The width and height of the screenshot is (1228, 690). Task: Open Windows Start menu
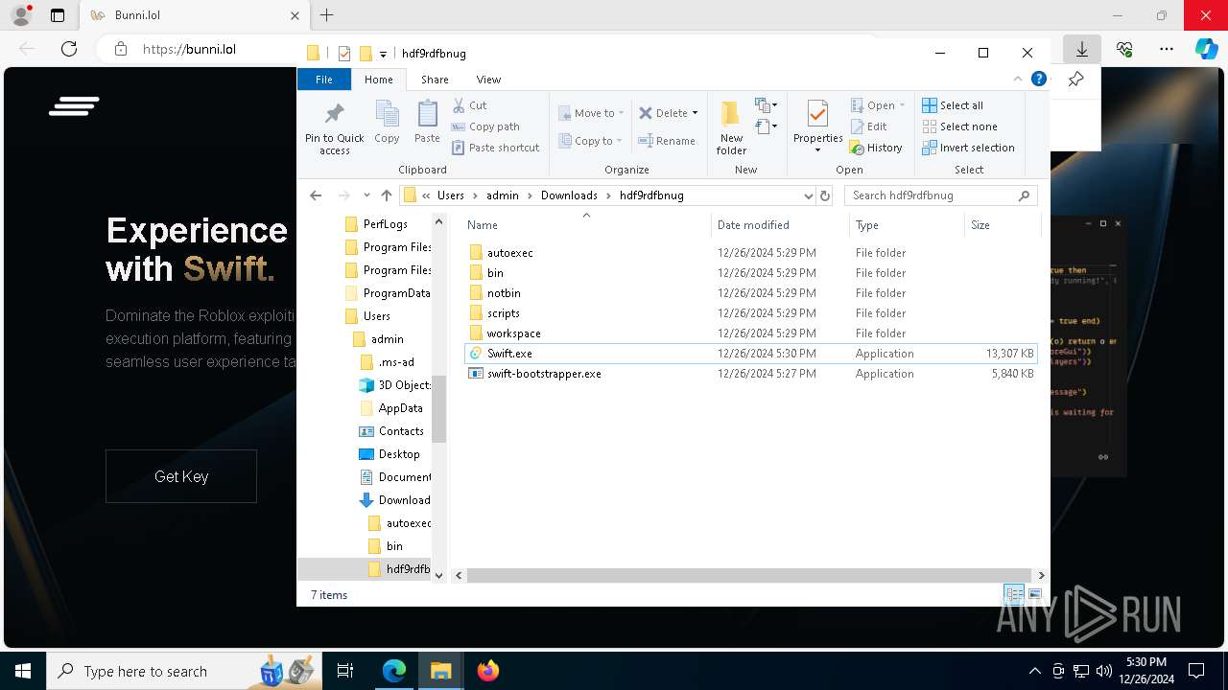point(22,671)
